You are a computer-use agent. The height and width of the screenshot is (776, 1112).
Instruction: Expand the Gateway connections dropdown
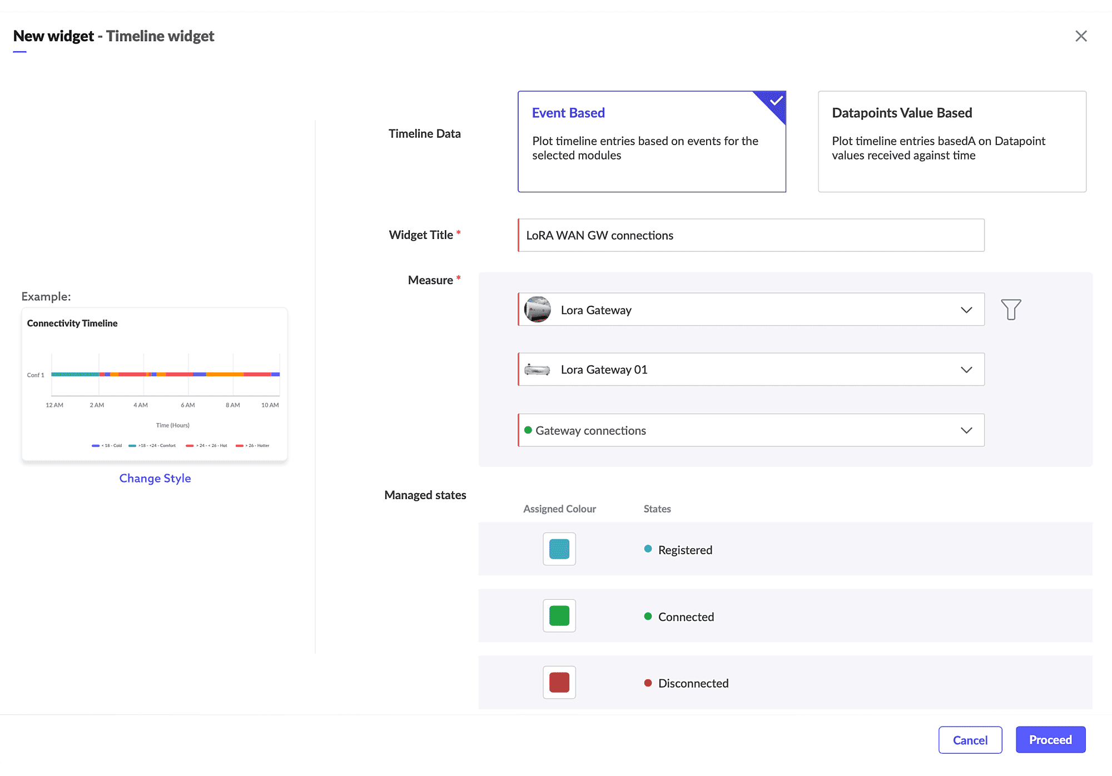click(966, 430)
